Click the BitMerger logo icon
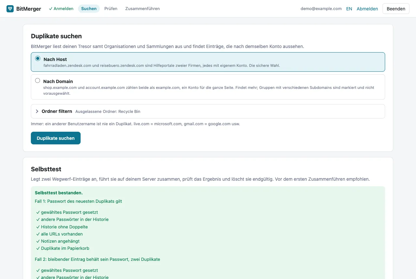Viewport: 416px width, 279px height. pyautogui.click(x=10, y=9)
